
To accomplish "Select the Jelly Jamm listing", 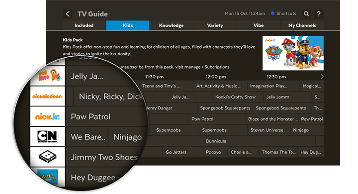I will pyautogui.click(x=288, y=97).
